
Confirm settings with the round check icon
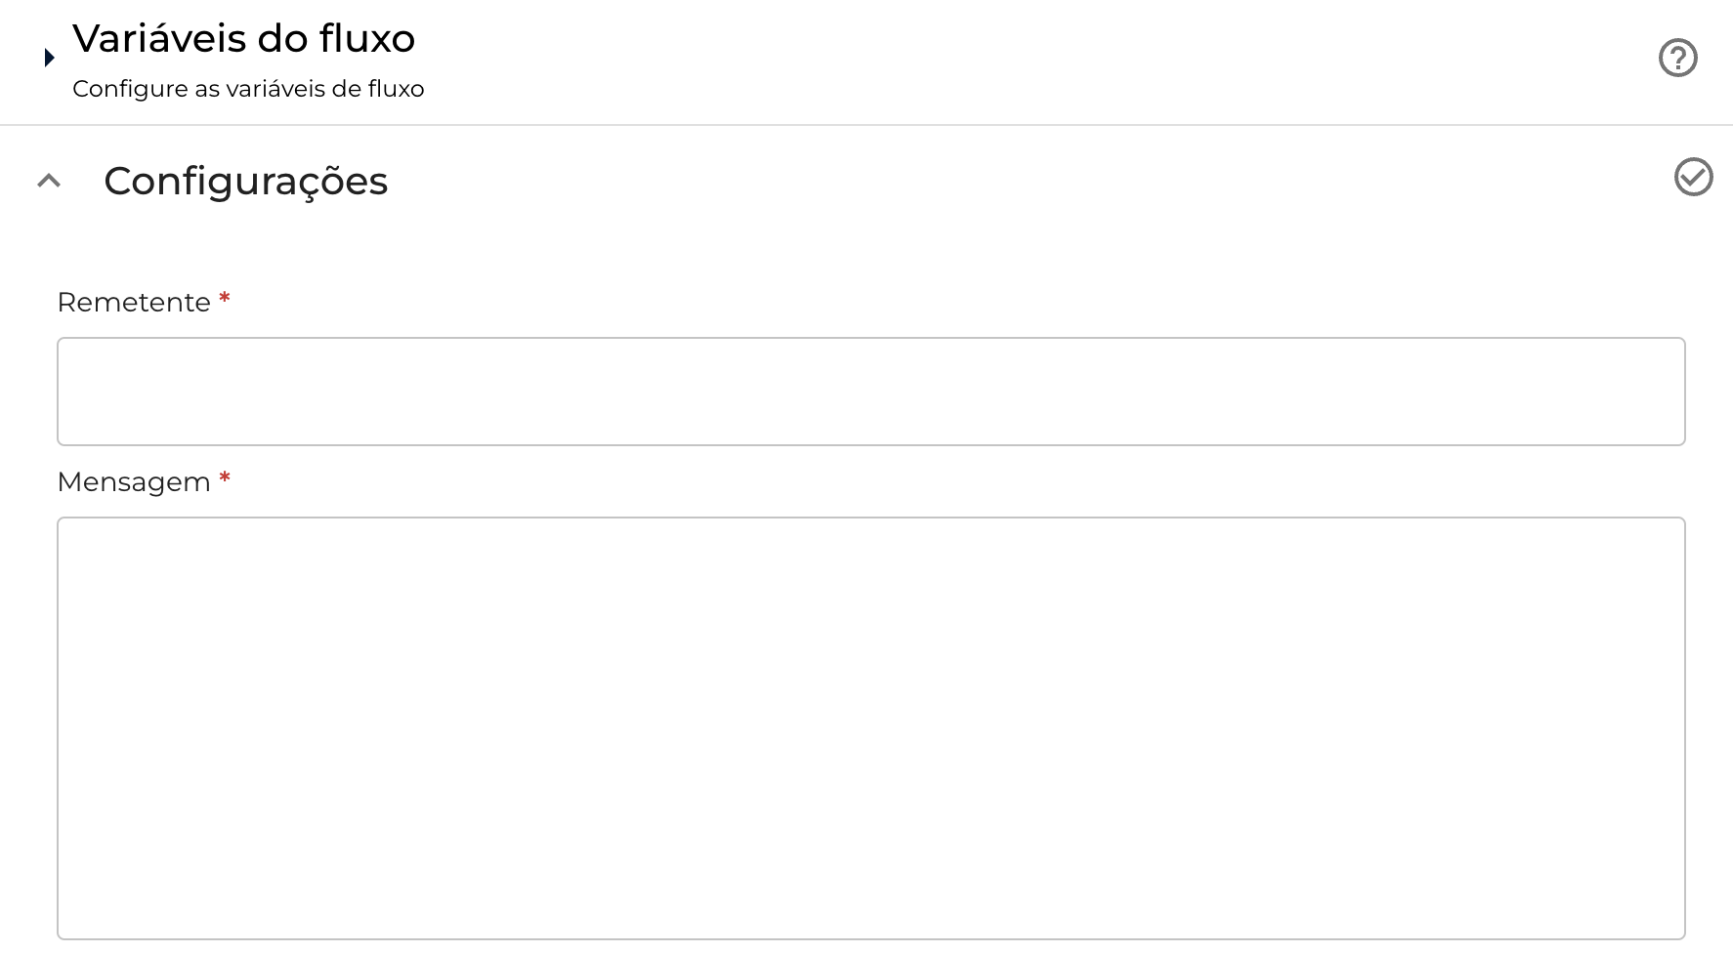pyautogui.click(x=1693, y=177)
